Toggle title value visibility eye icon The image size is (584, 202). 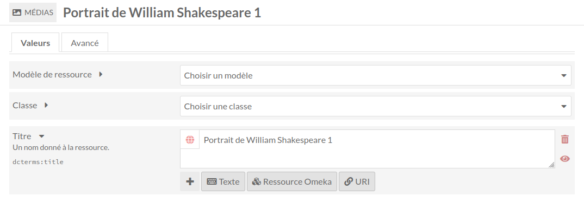(564, 159)
